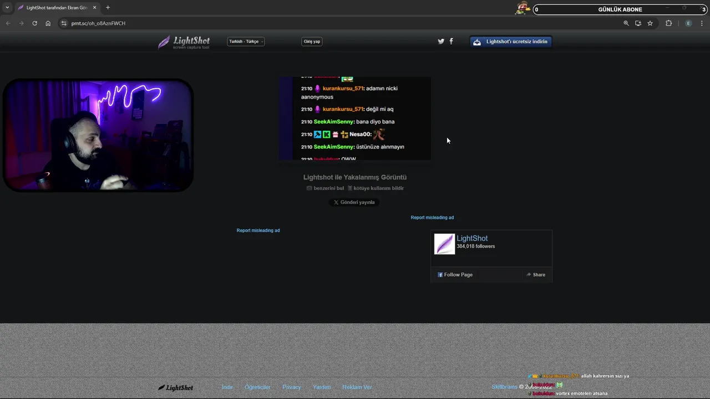Open the LightShot Facebook page avatar thumbnail
Viewport: 710px width, 399px height.
[x=444, y=244]
